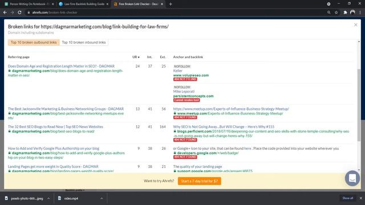Select the Free Broken Link Checker tab

tap(136, 4)
